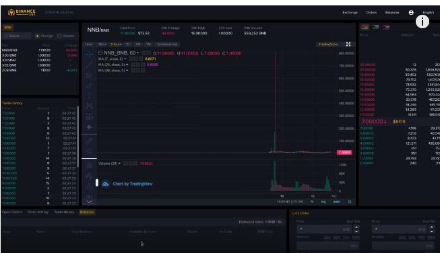Switch to the TradingView chart button
This screenshot has height=253, width=440.
tap(328, 44)
